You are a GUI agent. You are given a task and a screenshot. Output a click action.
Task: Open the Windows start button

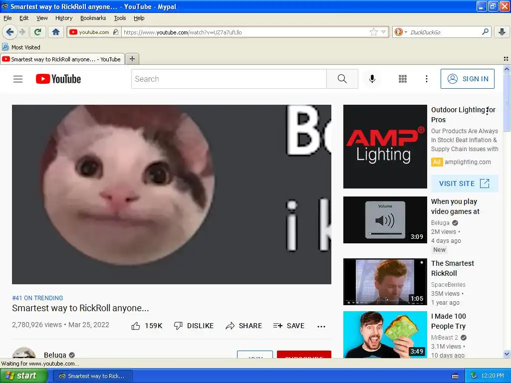24,376
